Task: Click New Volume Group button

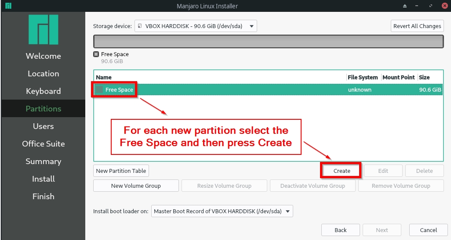Action: tap(136, 186)
